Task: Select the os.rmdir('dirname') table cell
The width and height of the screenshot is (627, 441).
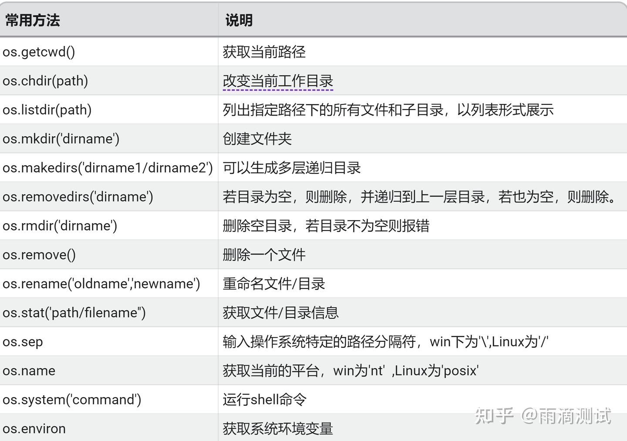Action: (x=60, y=225)
